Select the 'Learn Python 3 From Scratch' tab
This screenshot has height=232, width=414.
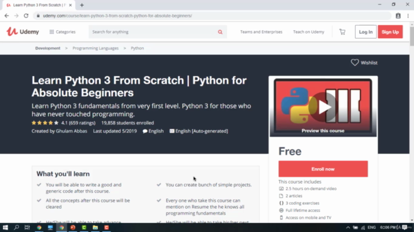(x=39, y=5)
